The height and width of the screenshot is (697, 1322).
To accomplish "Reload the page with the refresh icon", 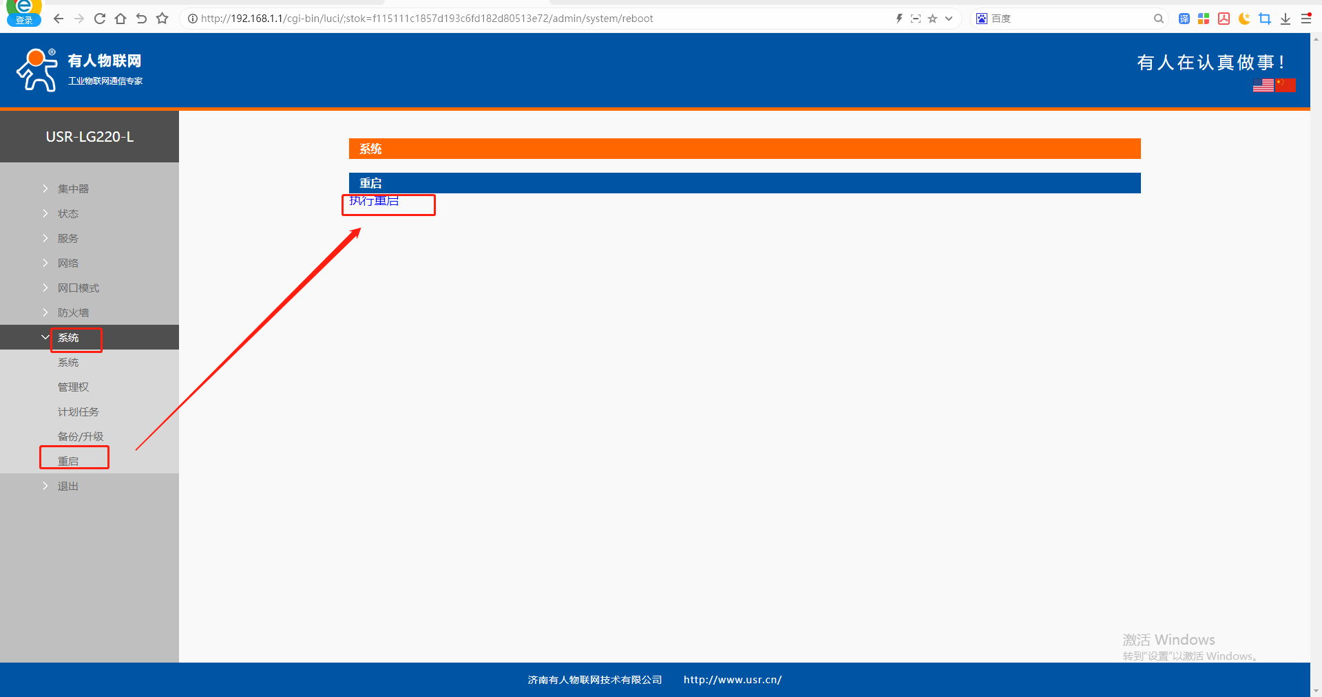I will tap(100, 19).
